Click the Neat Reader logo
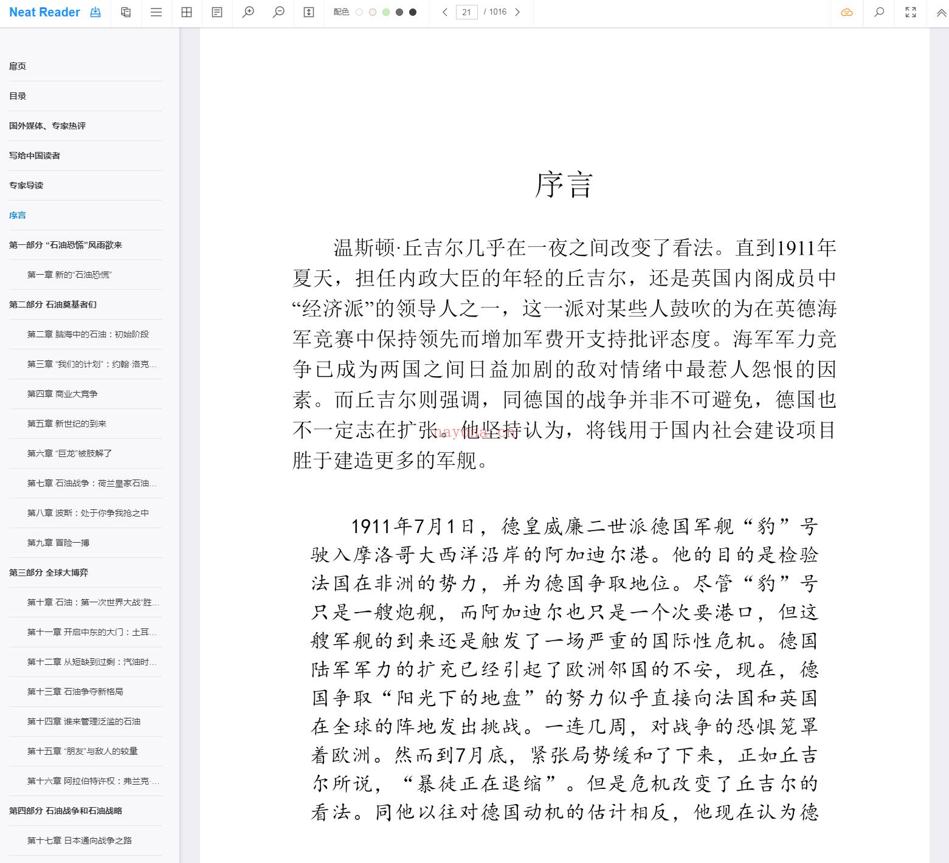Image resolution: width=949 pixels, height=863 pixels. coord(44,12)
